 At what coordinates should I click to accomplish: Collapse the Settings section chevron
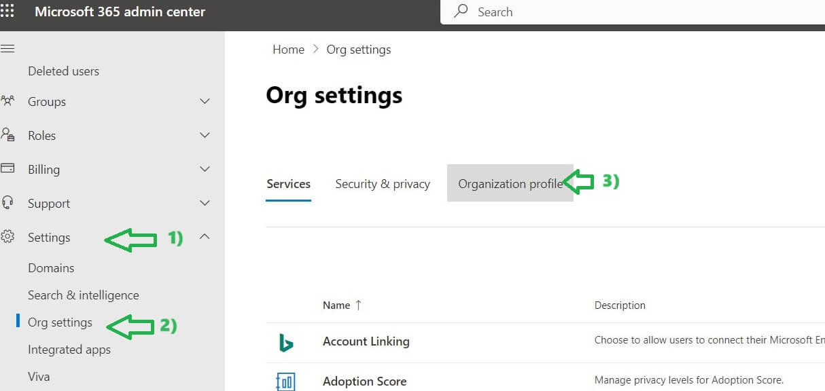(x=205, y=237)
